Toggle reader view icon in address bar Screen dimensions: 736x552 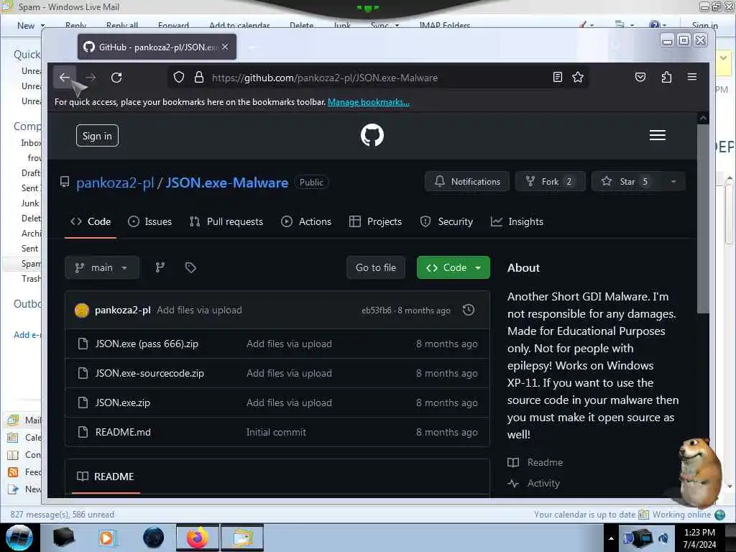click(558, 77)
